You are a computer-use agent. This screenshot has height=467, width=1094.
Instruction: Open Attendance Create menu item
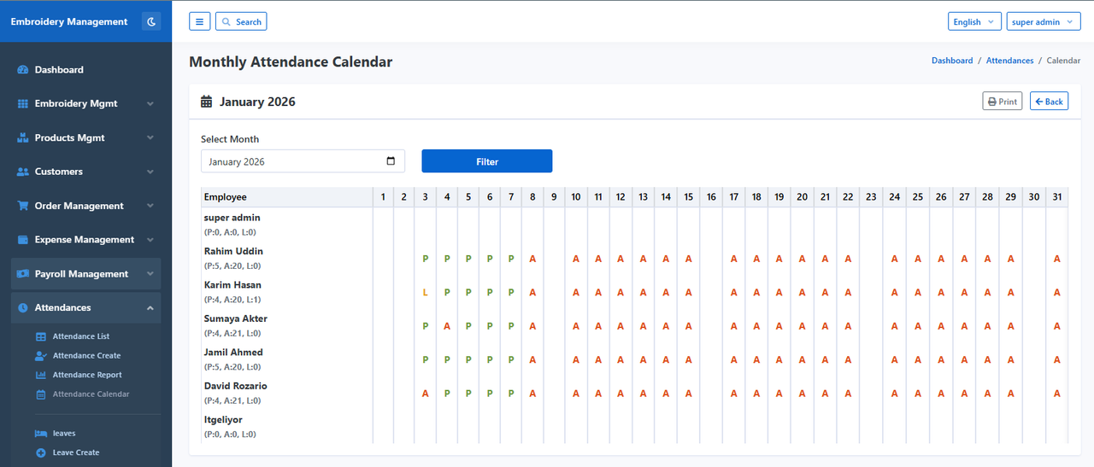[x=85, y=356]
